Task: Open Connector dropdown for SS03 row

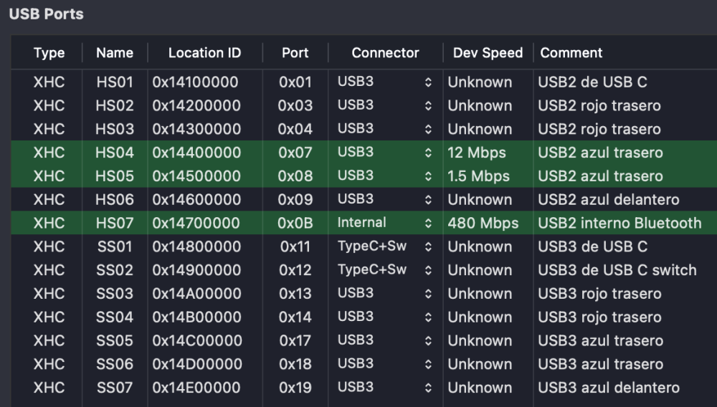Action: tap(385, 294)
